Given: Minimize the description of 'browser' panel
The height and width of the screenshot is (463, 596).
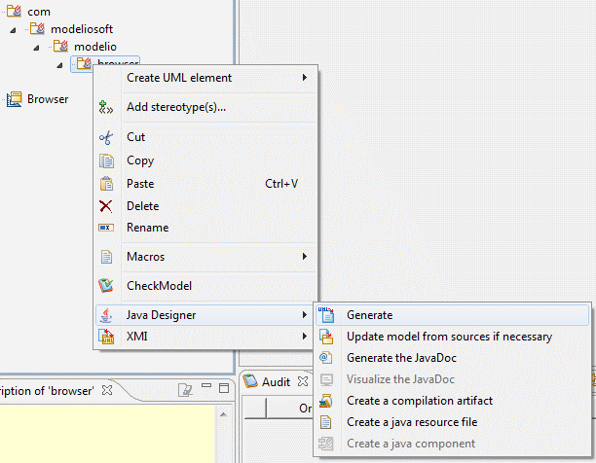Looking at the screenshot, I should pos(206,385).
